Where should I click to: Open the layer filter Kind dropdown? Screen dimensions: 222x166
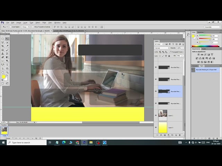(159, 44)
